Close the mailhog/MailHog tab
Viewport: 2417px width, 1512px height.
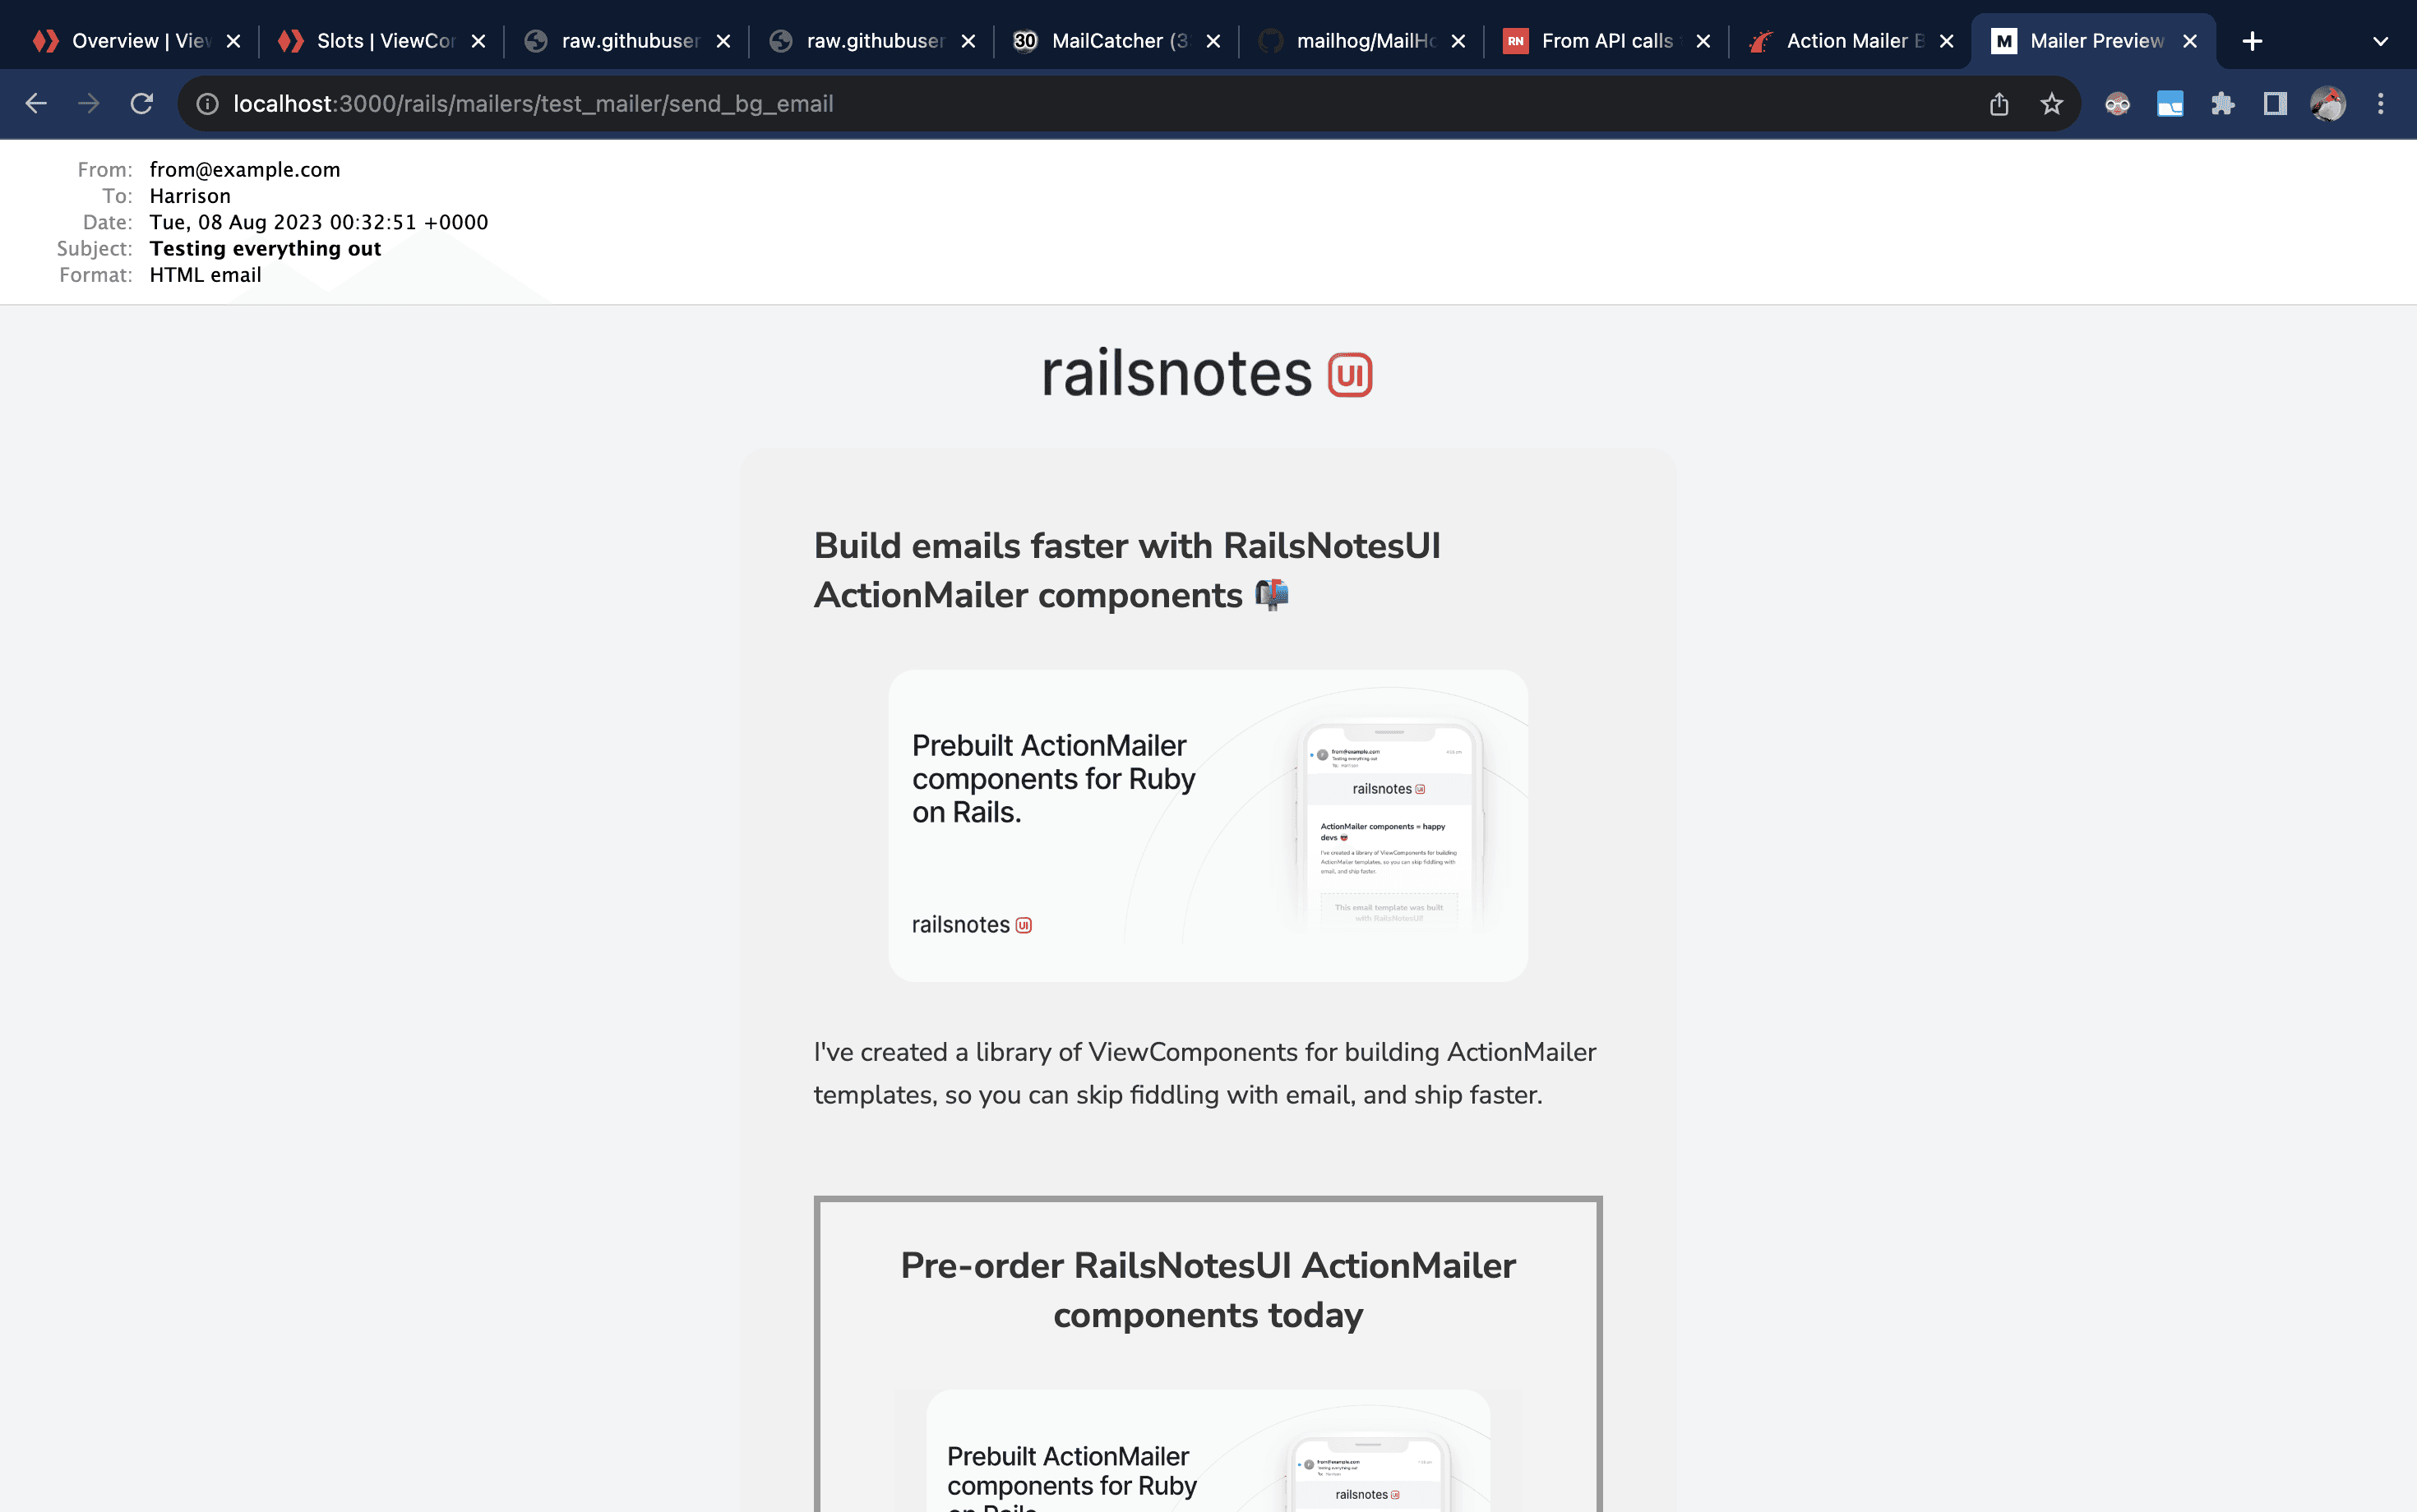click(x=1458, y=41)
